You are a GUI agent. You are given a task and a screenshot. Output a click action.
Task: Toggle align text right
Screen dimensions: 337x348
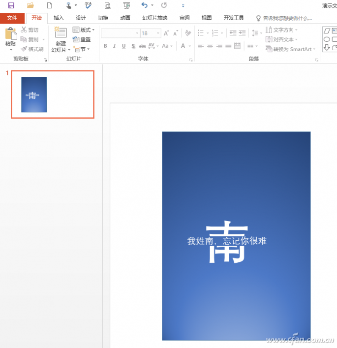point(219,46)
